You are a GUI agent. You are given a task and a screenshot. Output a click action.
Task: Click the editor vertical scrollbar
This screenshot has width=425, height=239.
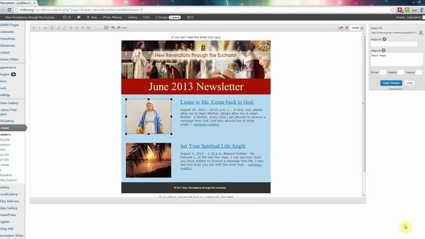[364, 103]
